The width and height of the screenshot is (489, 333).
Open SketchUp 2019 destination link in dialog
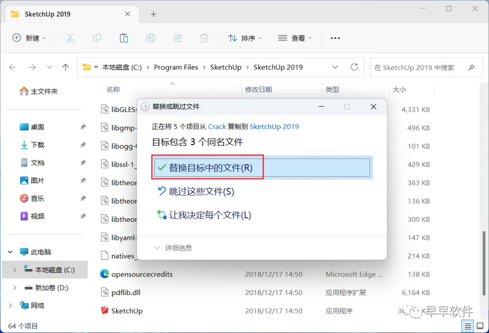click(x=274, y=127)
